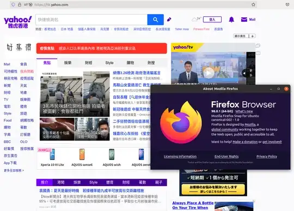Viewport: 294px width, 211px height.
Task: Click the 好集情 logo in left sidebar
Action: pyautogui.click(x=19, y=47)
